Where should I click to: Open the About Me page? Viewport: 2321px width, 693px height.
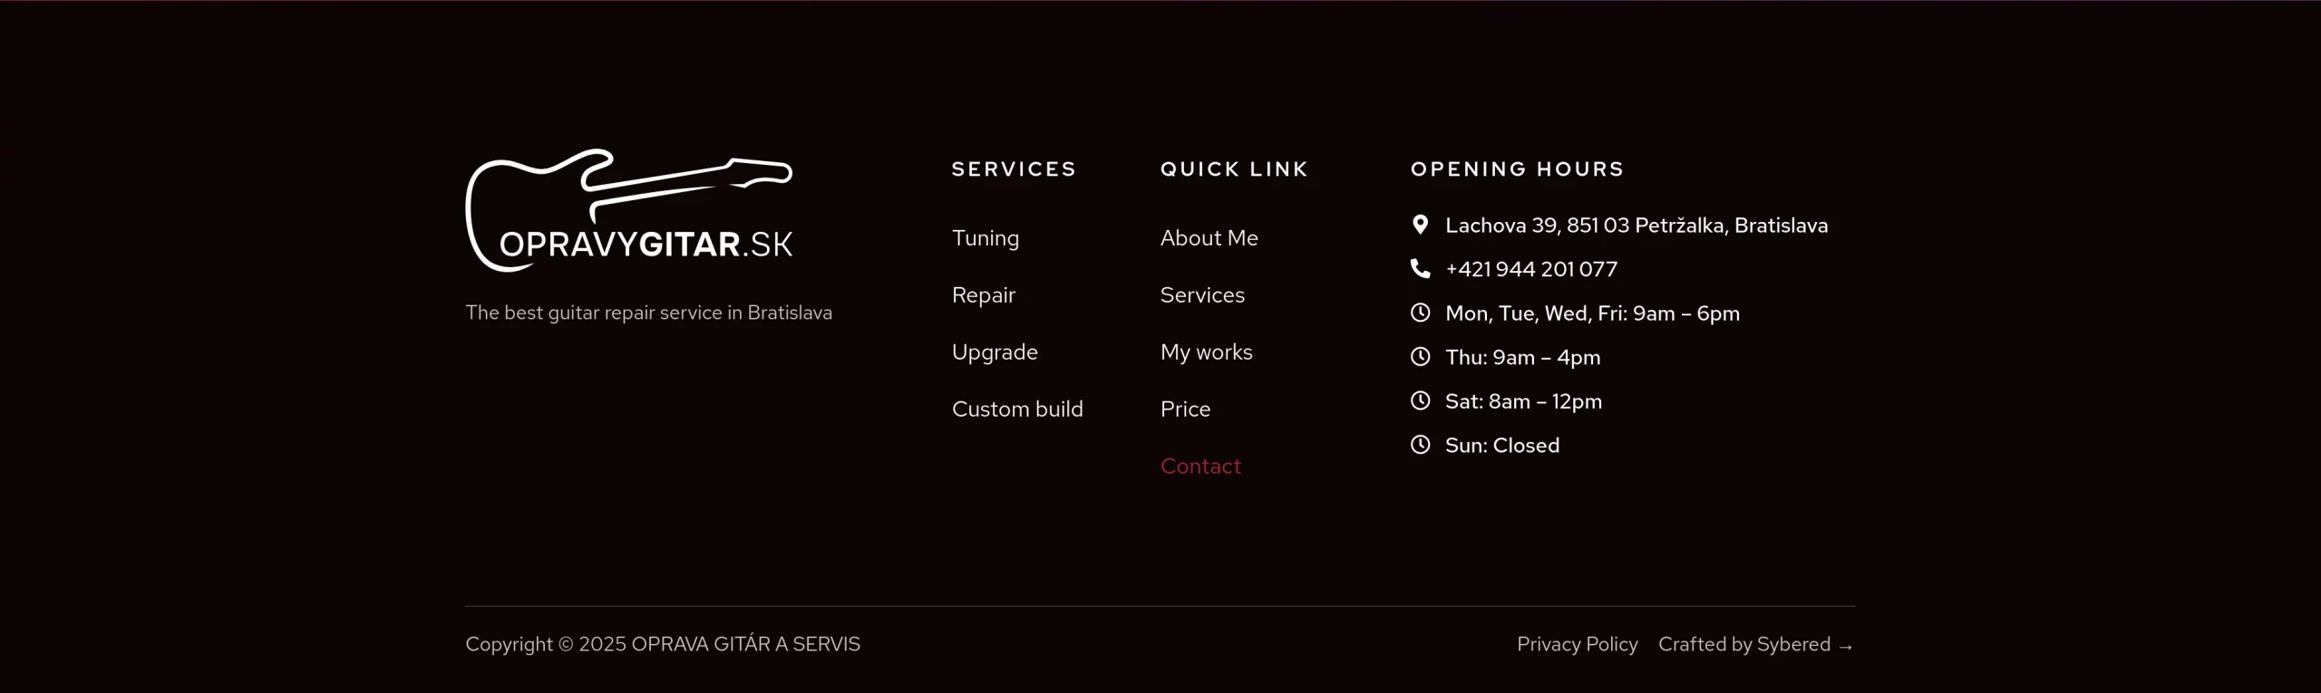click(x=1209, y=238)
